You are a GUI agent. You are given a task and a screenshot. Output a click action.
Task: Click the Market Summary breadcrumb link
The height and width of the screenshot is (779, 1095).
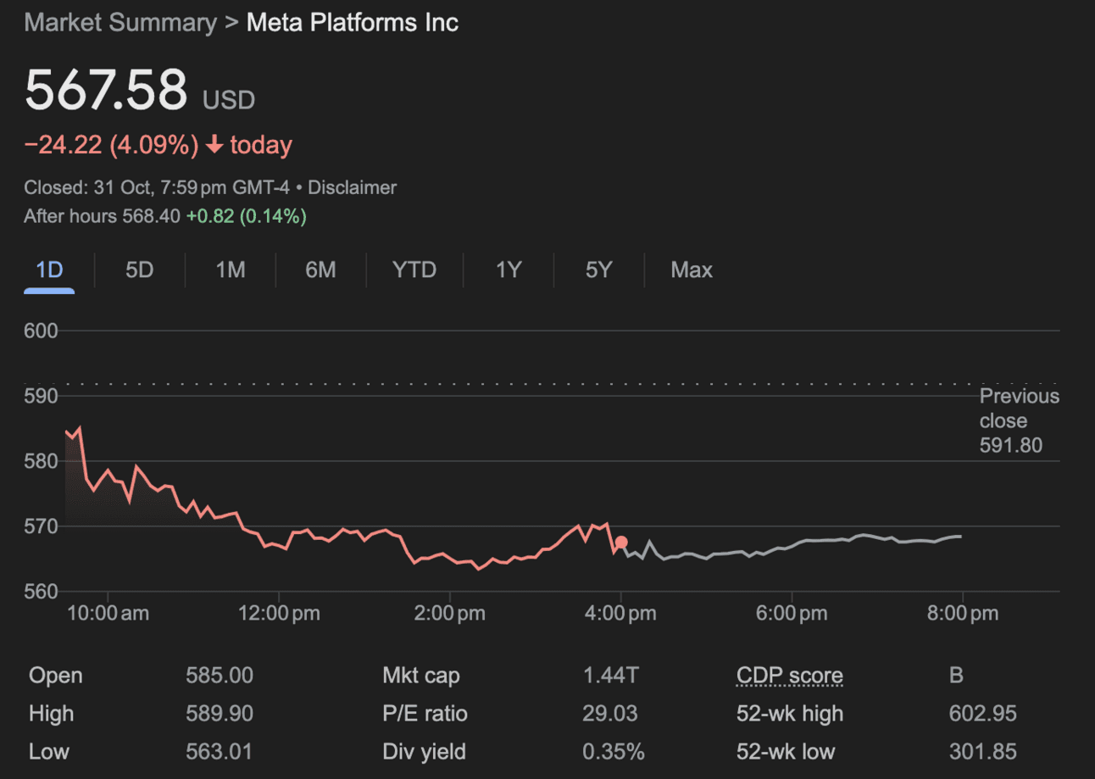[x=120, y=23]
